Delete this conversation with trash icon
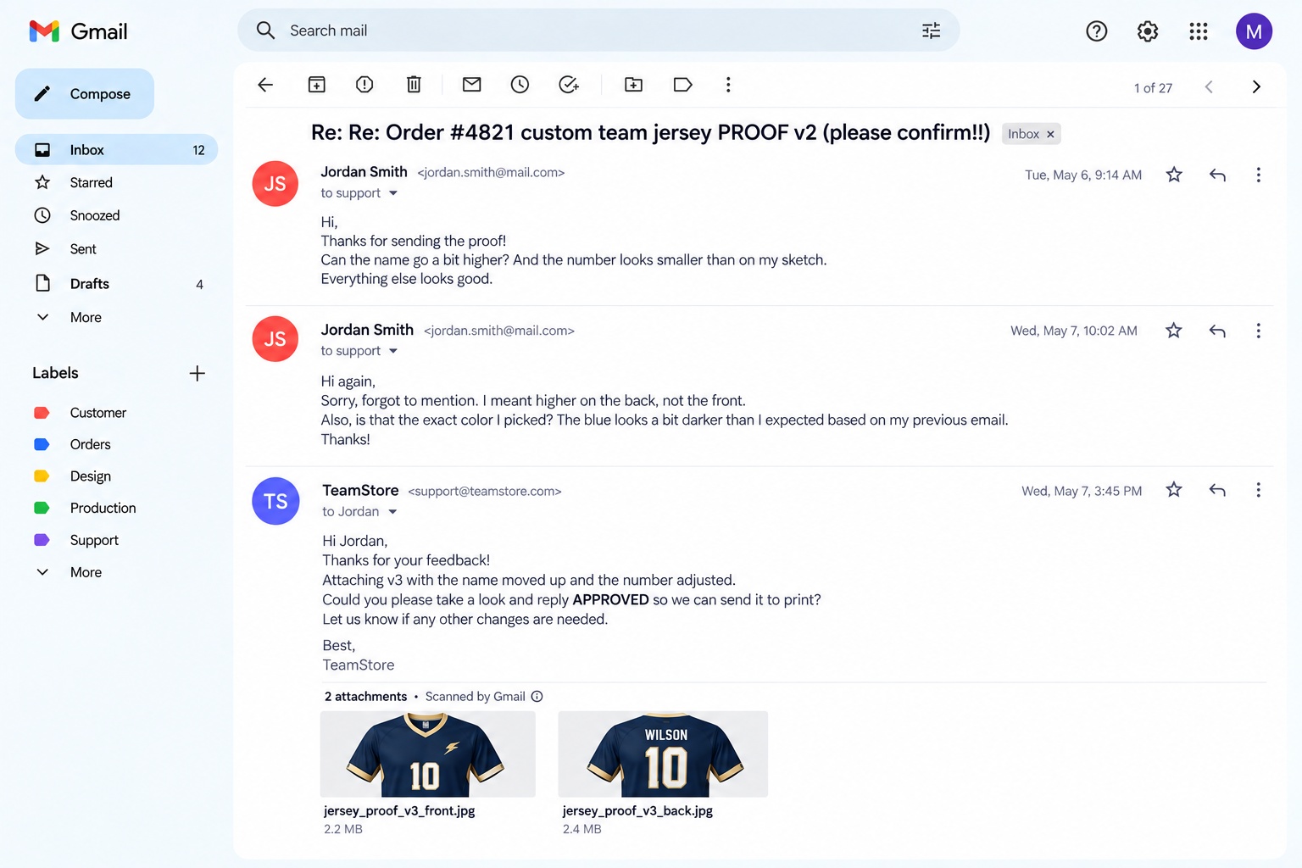 (x=414, y=85)
